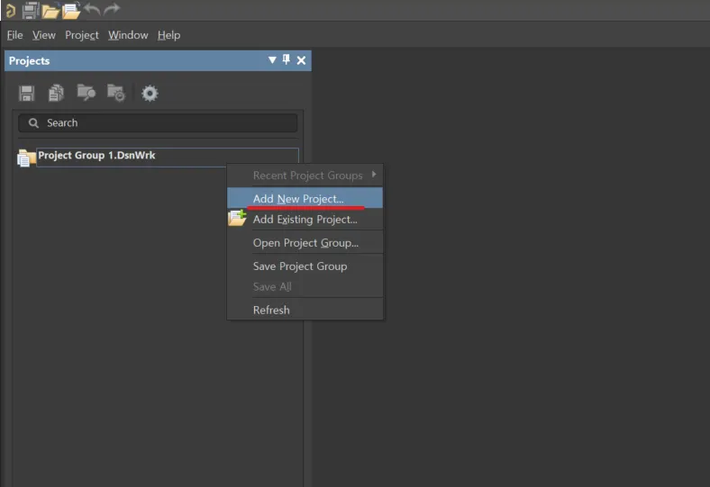Screen dimensions: 710x487
Task: Click the folder search icon in the Projects panel
Action: pos(86,93)
